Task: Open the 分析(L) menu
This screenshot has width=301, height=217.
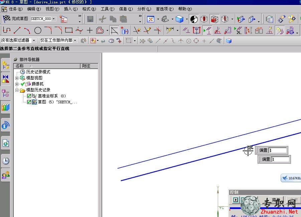Action: coord(144,9)
